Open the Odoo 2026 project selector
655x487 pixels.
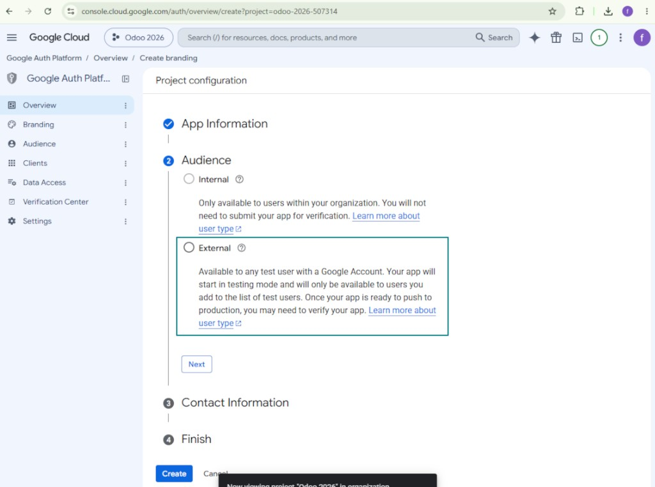click(x=139, y=38)
